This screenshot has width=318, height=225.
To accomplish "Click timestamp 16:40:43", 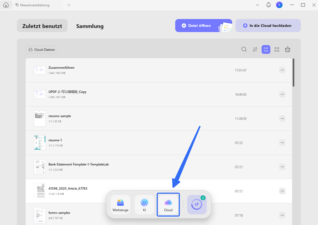I will tap(241, 94).
